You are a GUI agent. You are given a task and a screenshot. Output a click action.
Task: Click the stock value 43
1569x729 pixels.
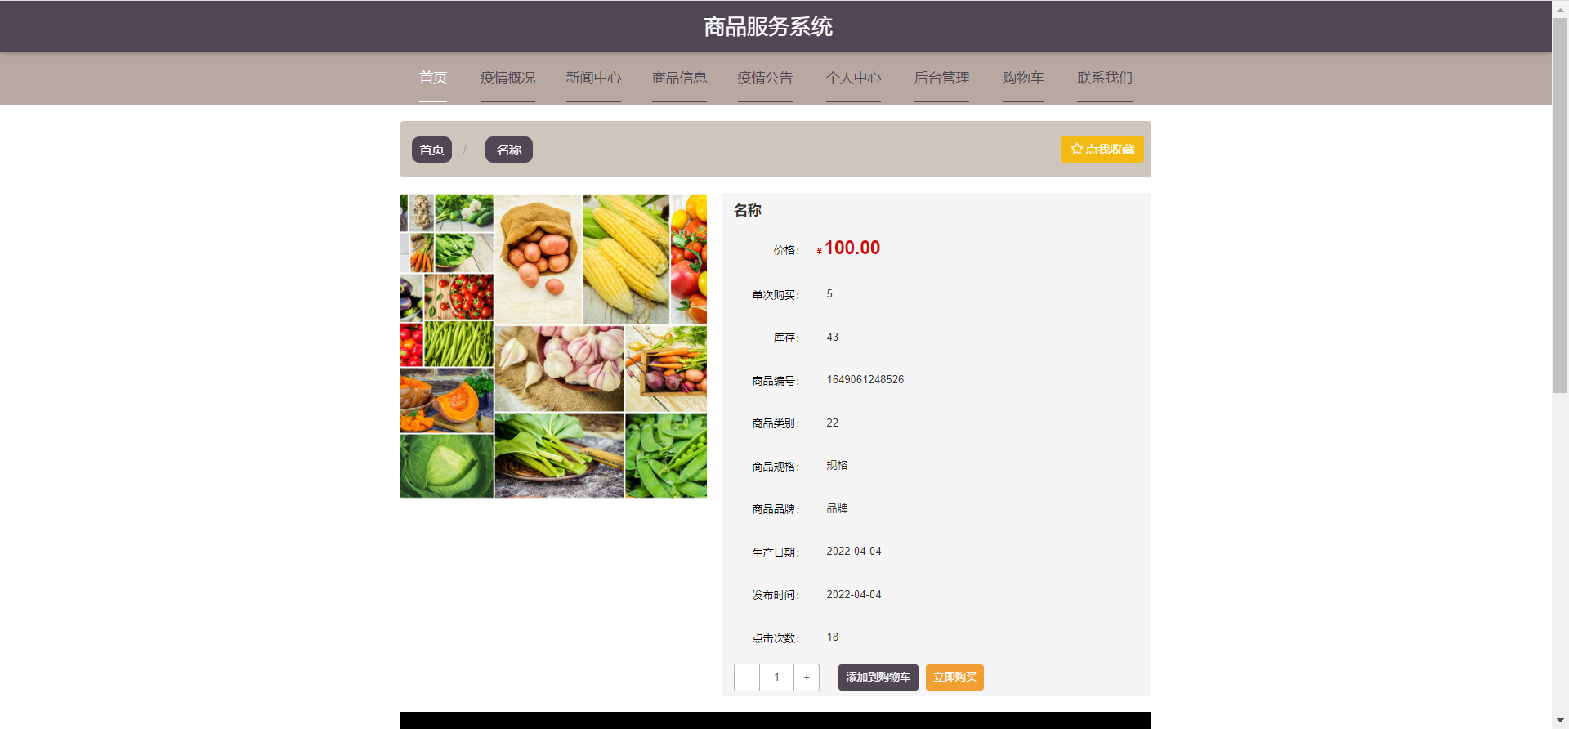[x=832, y=338]
